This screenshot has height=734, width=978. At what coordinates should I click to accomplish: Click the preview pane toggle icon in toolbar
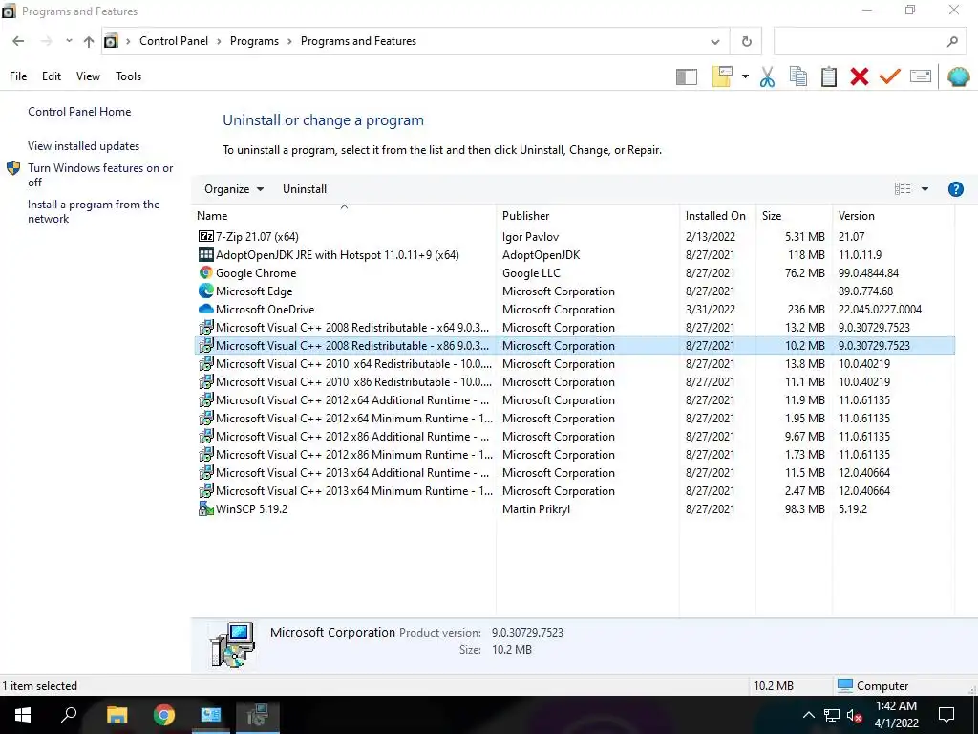pos(686,76)
